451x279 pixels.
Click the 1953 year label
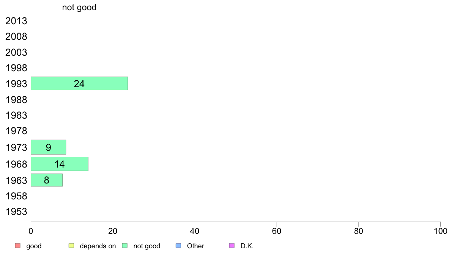pyautogui.click(x=16, y=212)
